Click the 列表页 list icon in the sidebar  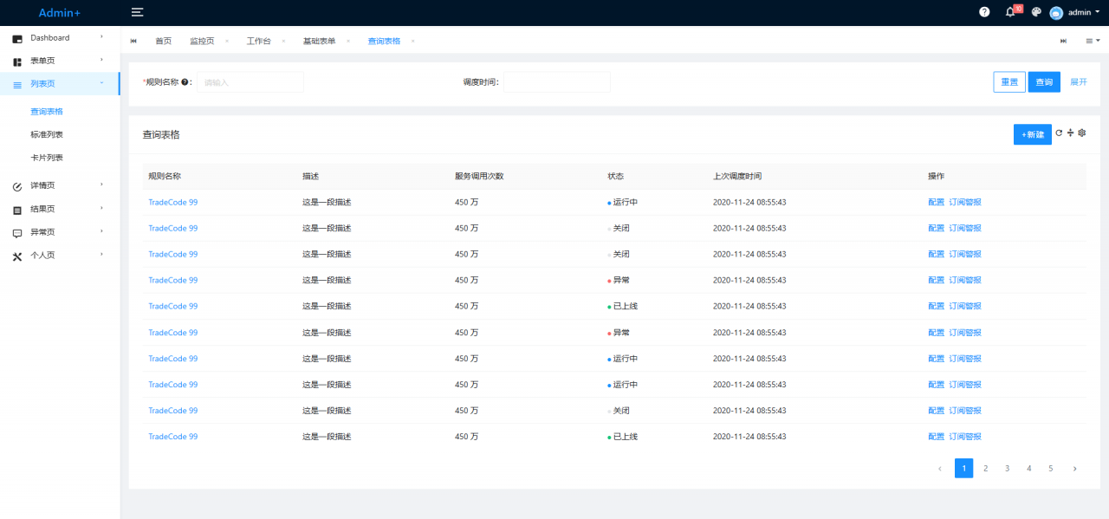(x=17, y=85)
